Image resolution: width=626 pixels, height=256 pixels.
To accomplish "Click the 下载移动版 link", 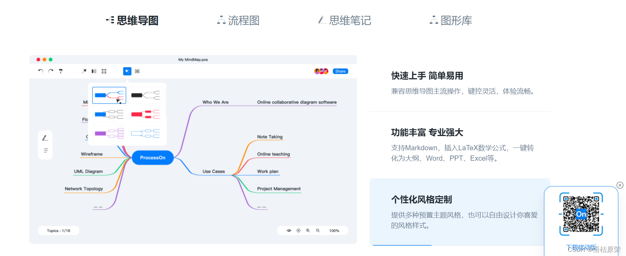I will pyautogui.click(x=581, y=247).
